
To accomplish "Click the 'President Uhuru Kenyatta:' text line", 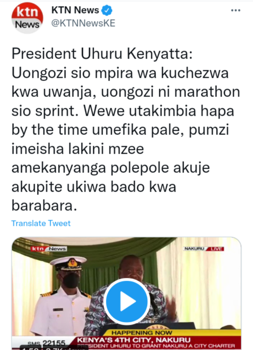I will (x=102, y=54).
